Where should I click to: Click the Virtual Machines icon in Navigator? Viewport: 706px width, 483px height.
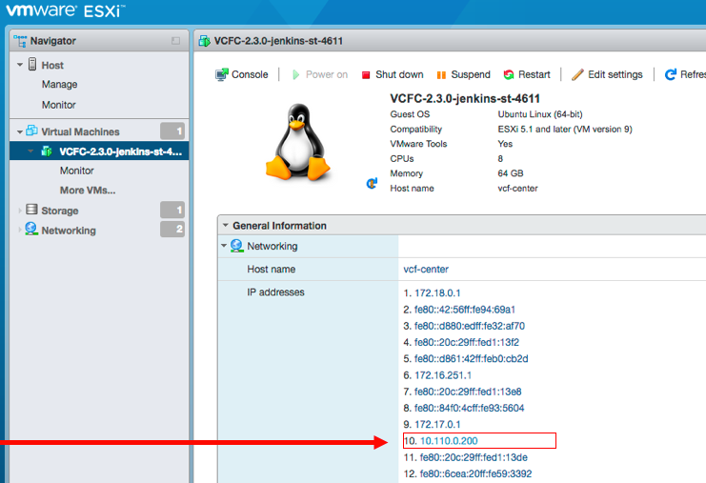tap(31, 131)
